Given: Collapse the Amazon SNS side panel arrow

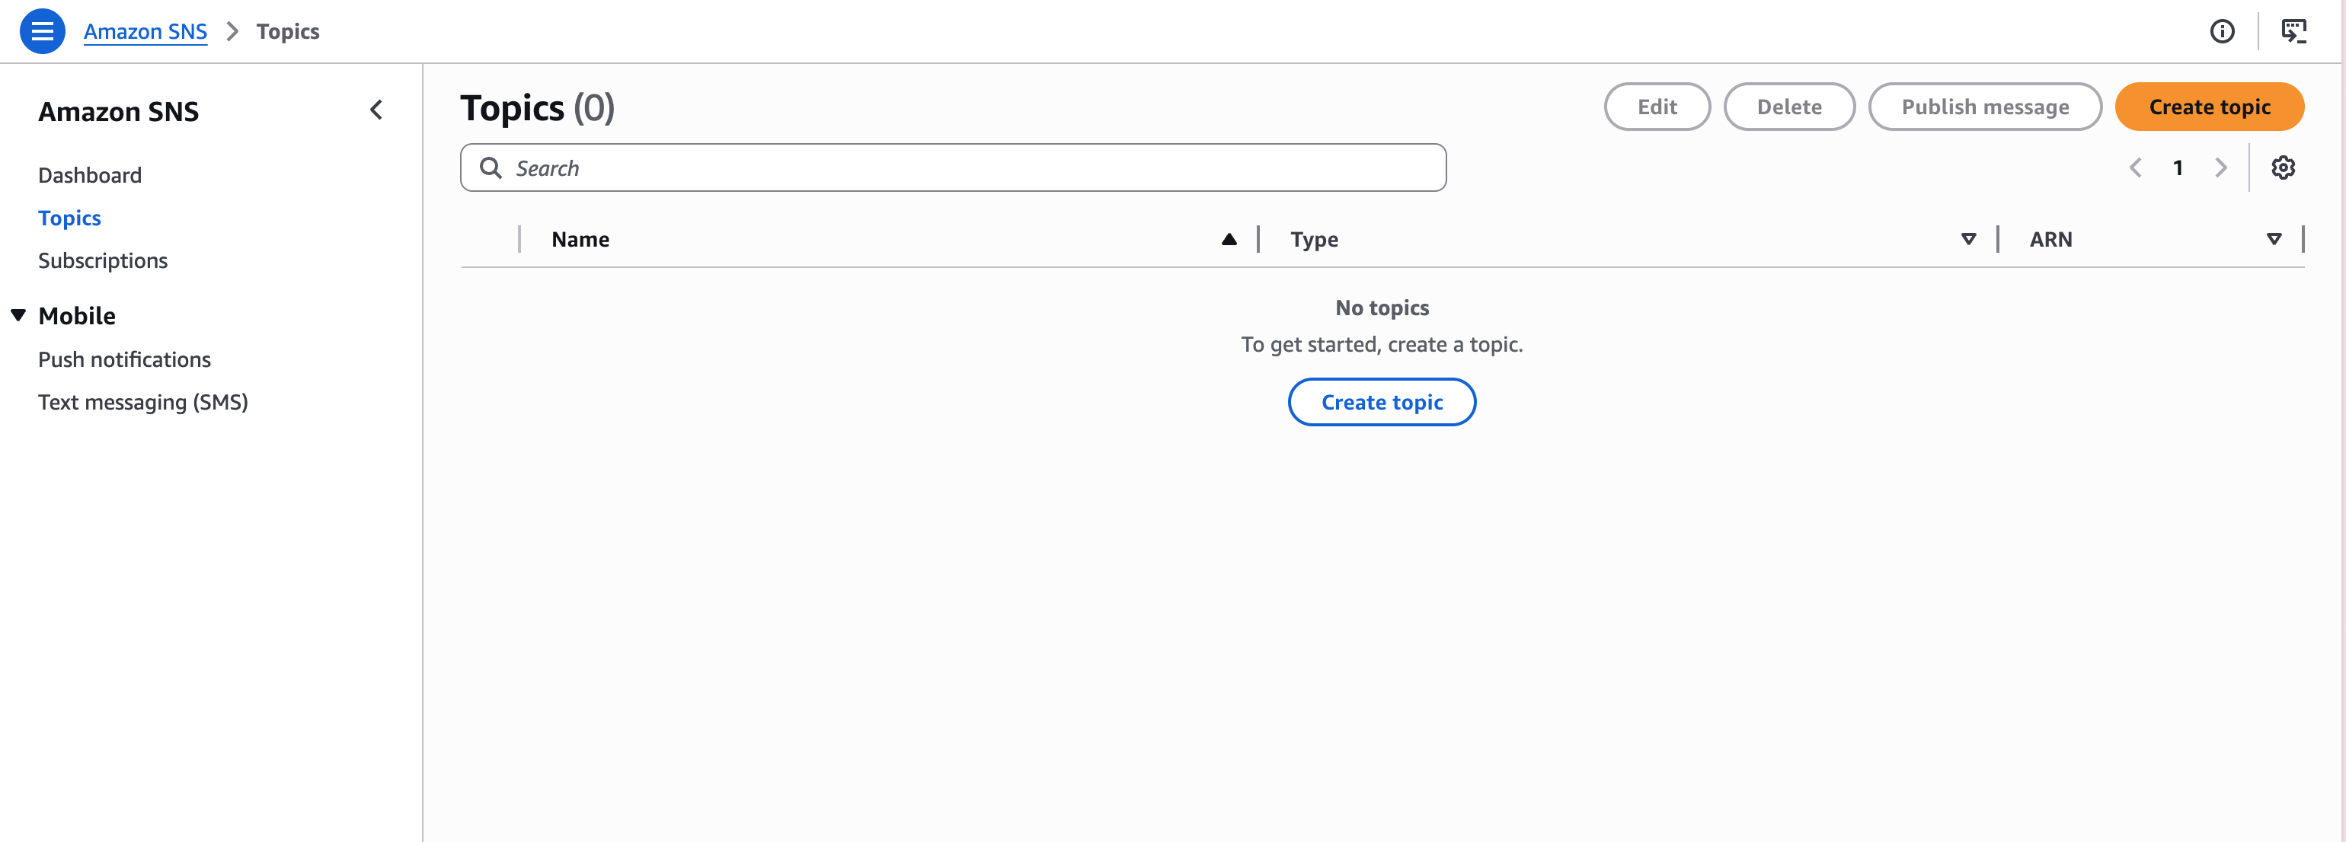Looking at the screenshot, I should coord(376,110).
